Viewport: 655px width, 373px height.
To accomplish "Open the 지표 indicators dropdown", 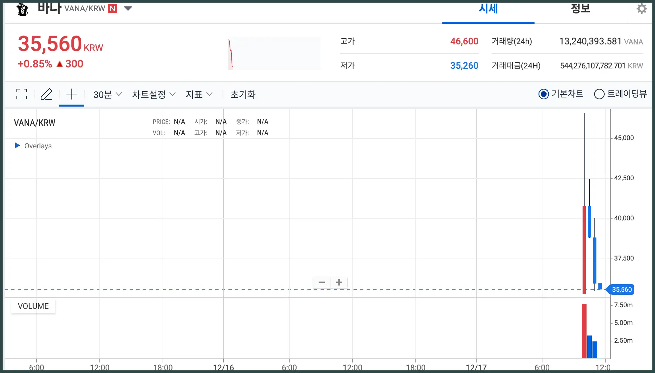I will tap(199, 95).
